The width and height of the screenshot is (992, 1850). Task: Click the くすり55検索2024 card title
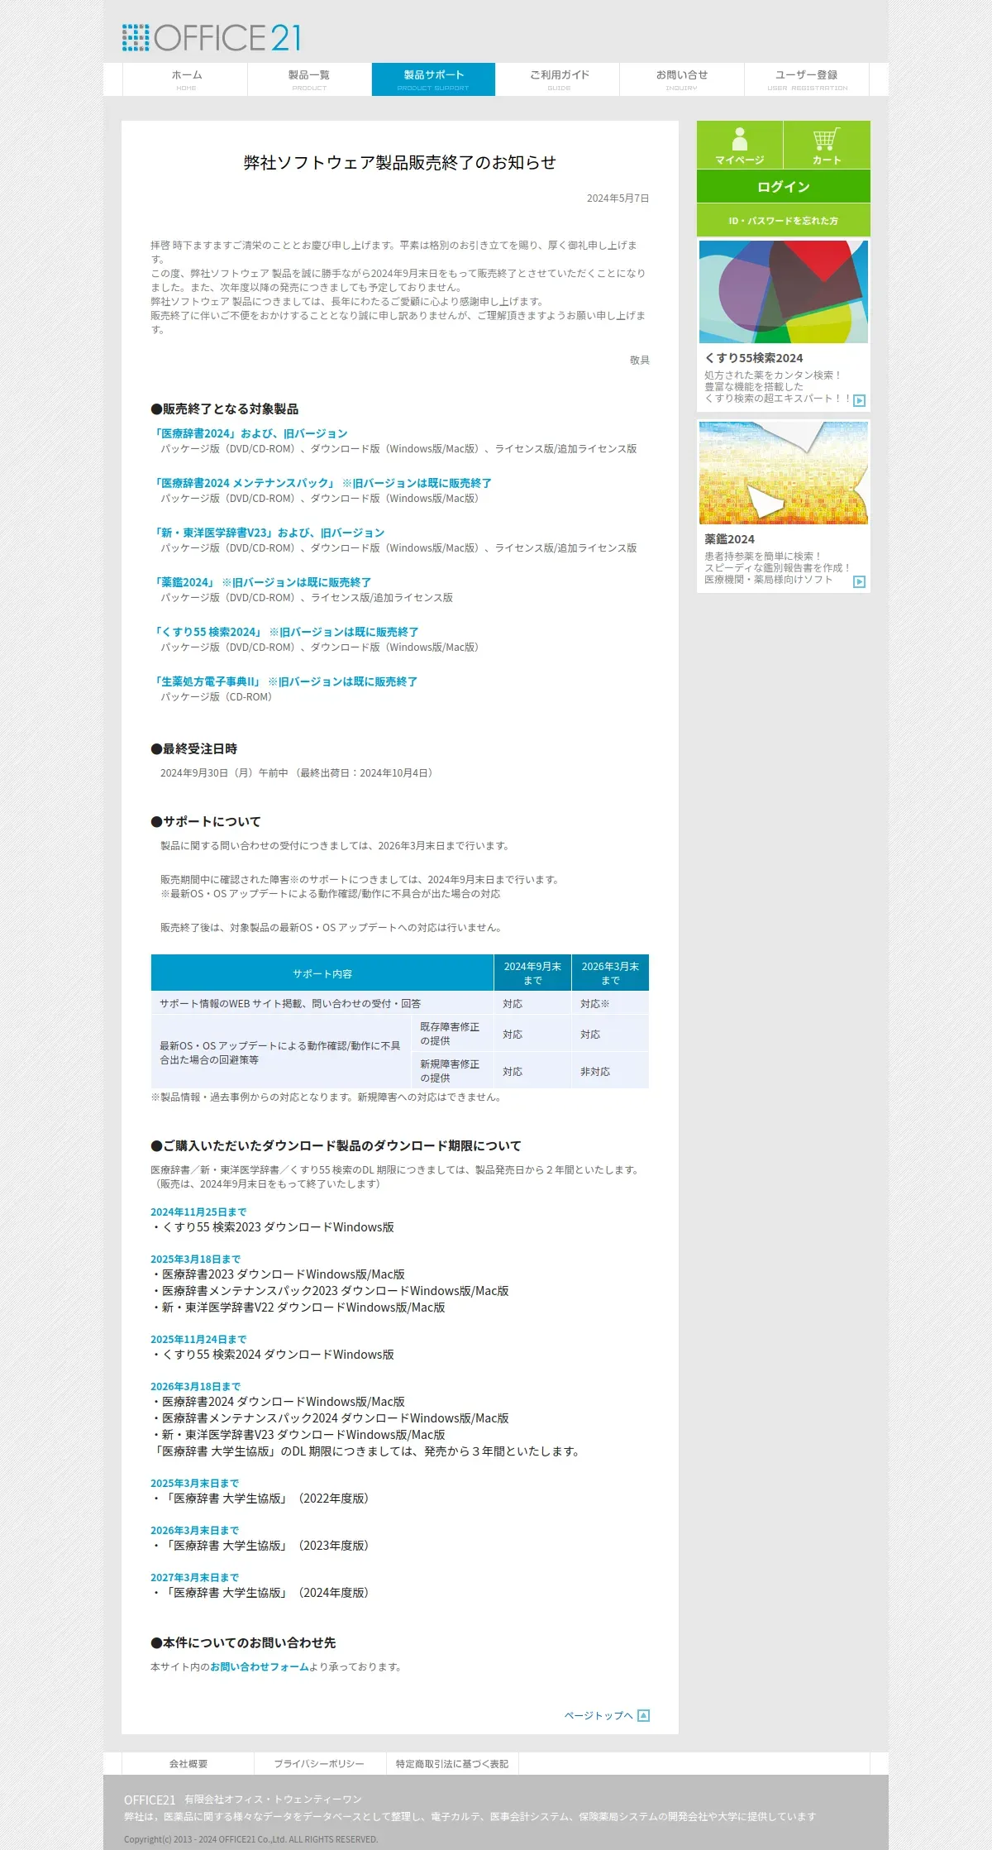tap(753, 358)
